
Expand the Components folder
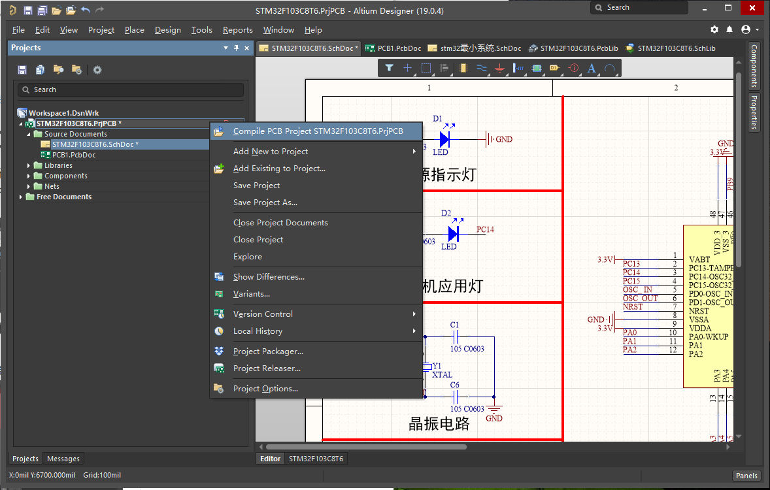point(29,176)
